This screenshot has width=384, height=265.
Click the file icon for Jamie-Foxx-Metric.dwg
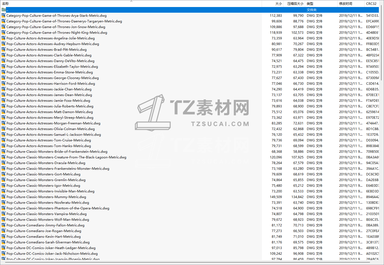[4, 101]
